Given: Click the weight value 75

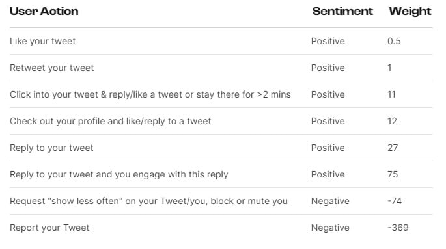Looking at the screenshot, I should click(x=393, y=174).
